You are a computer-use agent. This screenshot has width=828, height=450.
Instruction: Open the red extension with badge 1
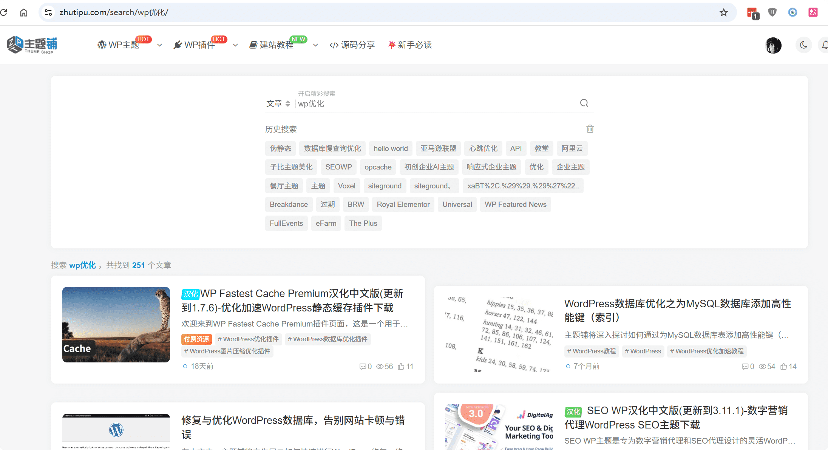(x=752, y=13)
